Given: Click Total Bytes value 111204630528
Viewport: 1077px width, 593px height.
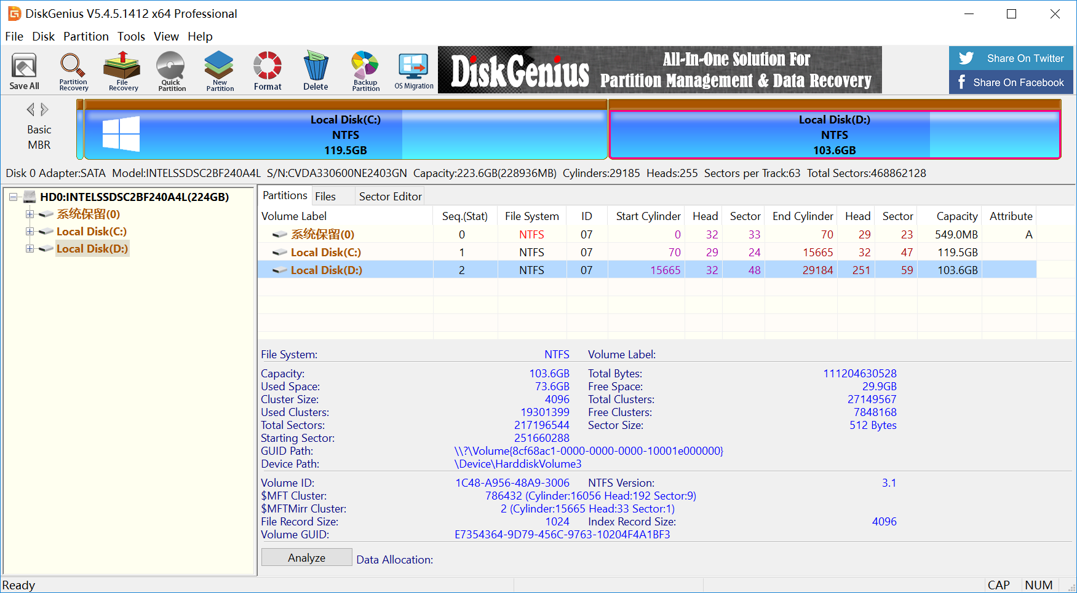Looking at the screenshot, I should (860, 373).
